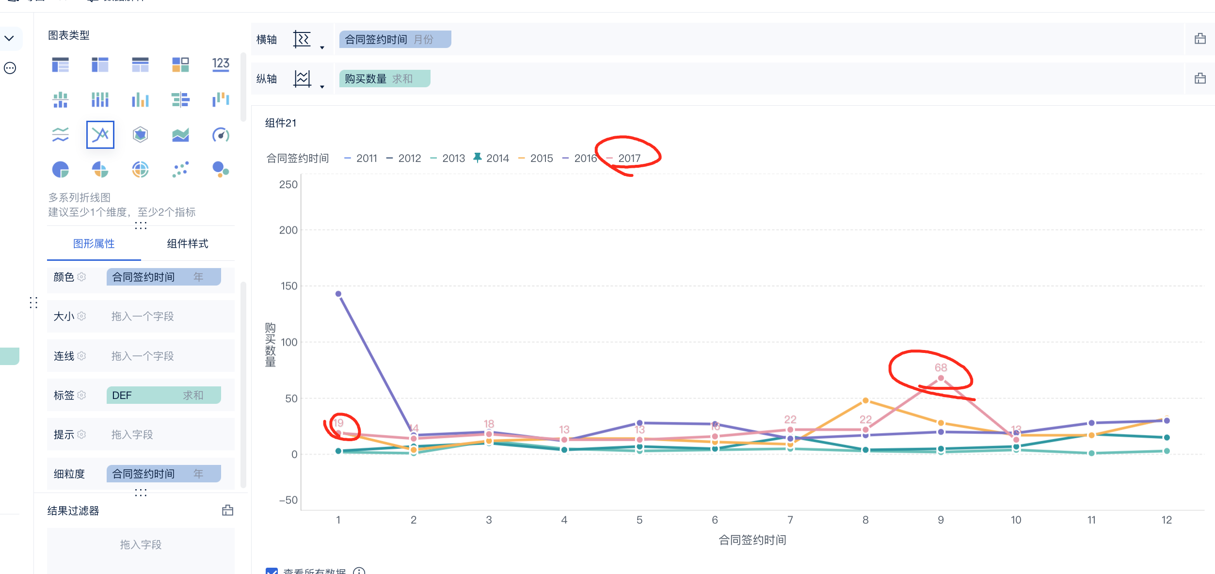1215x574 pixels.
Task: Switch to the 图形属性 tab
Action: tap(94, 244)
